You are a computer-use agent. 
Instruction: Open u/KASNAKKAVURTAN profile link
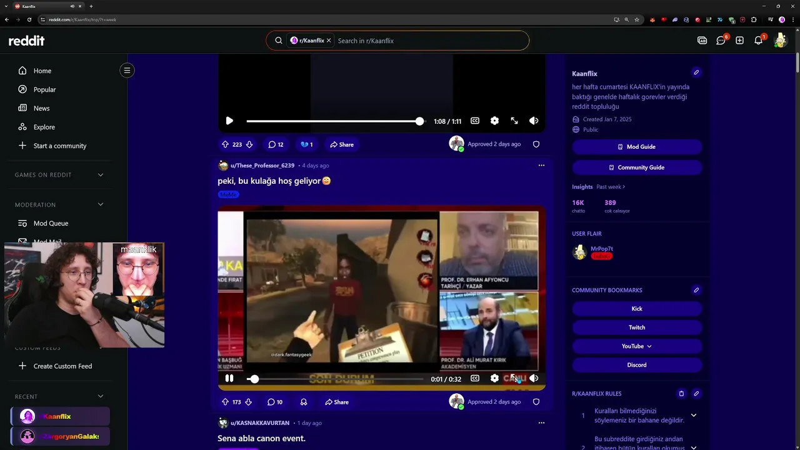(x=260, y=423)
